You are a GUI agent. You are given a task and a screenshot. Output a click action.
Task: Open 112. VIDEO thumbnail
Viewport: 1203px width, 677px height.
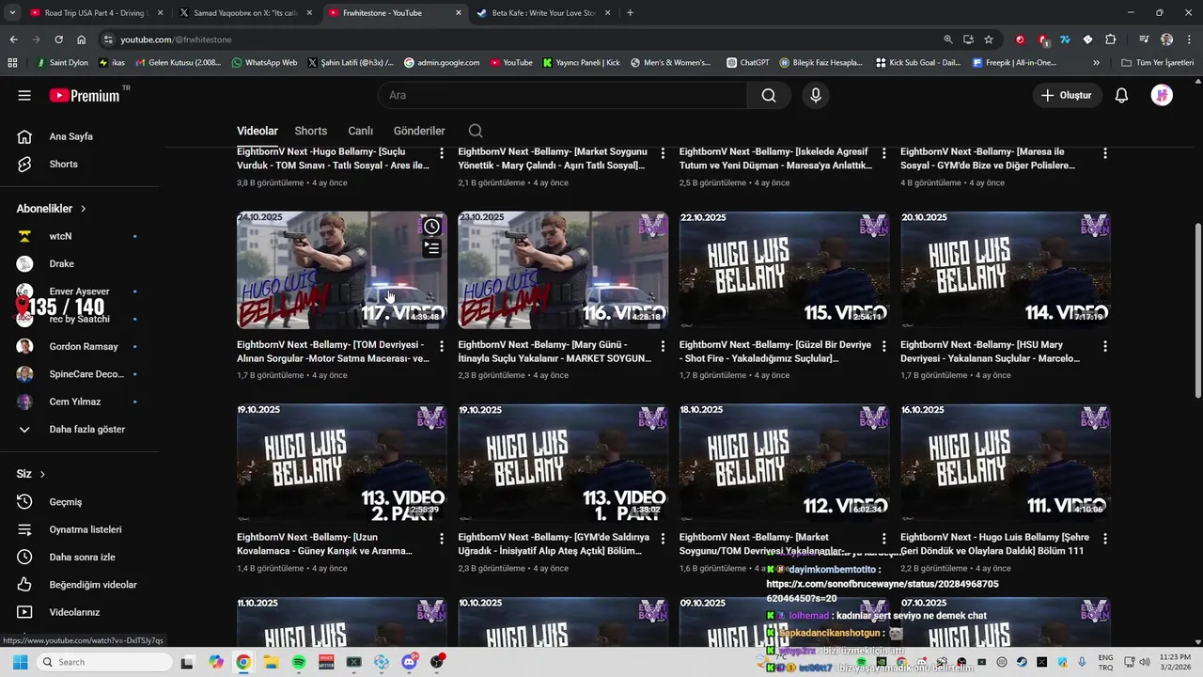pyautogui.click(x=785, y=463)
